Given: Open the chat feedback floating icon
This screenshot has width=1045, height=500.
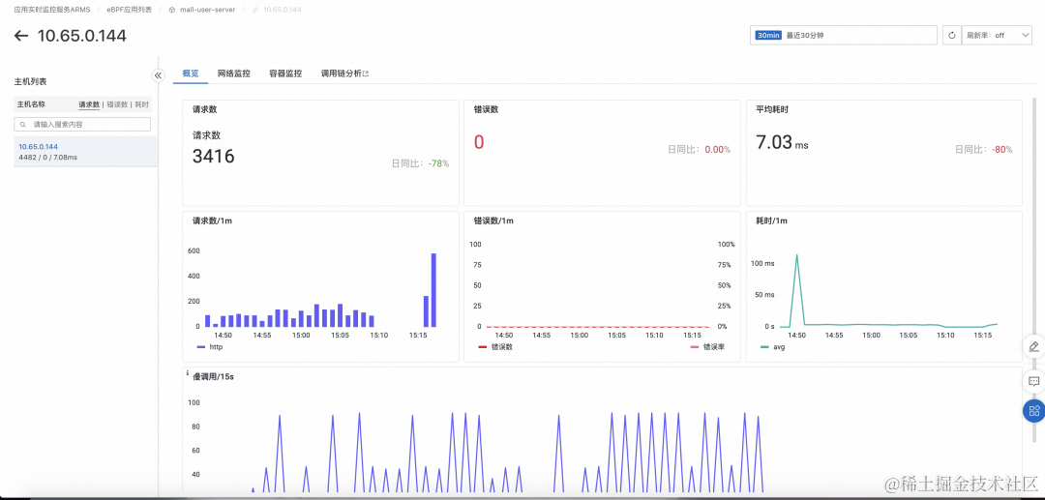Looking at the screenshot, I should 1033,381.
